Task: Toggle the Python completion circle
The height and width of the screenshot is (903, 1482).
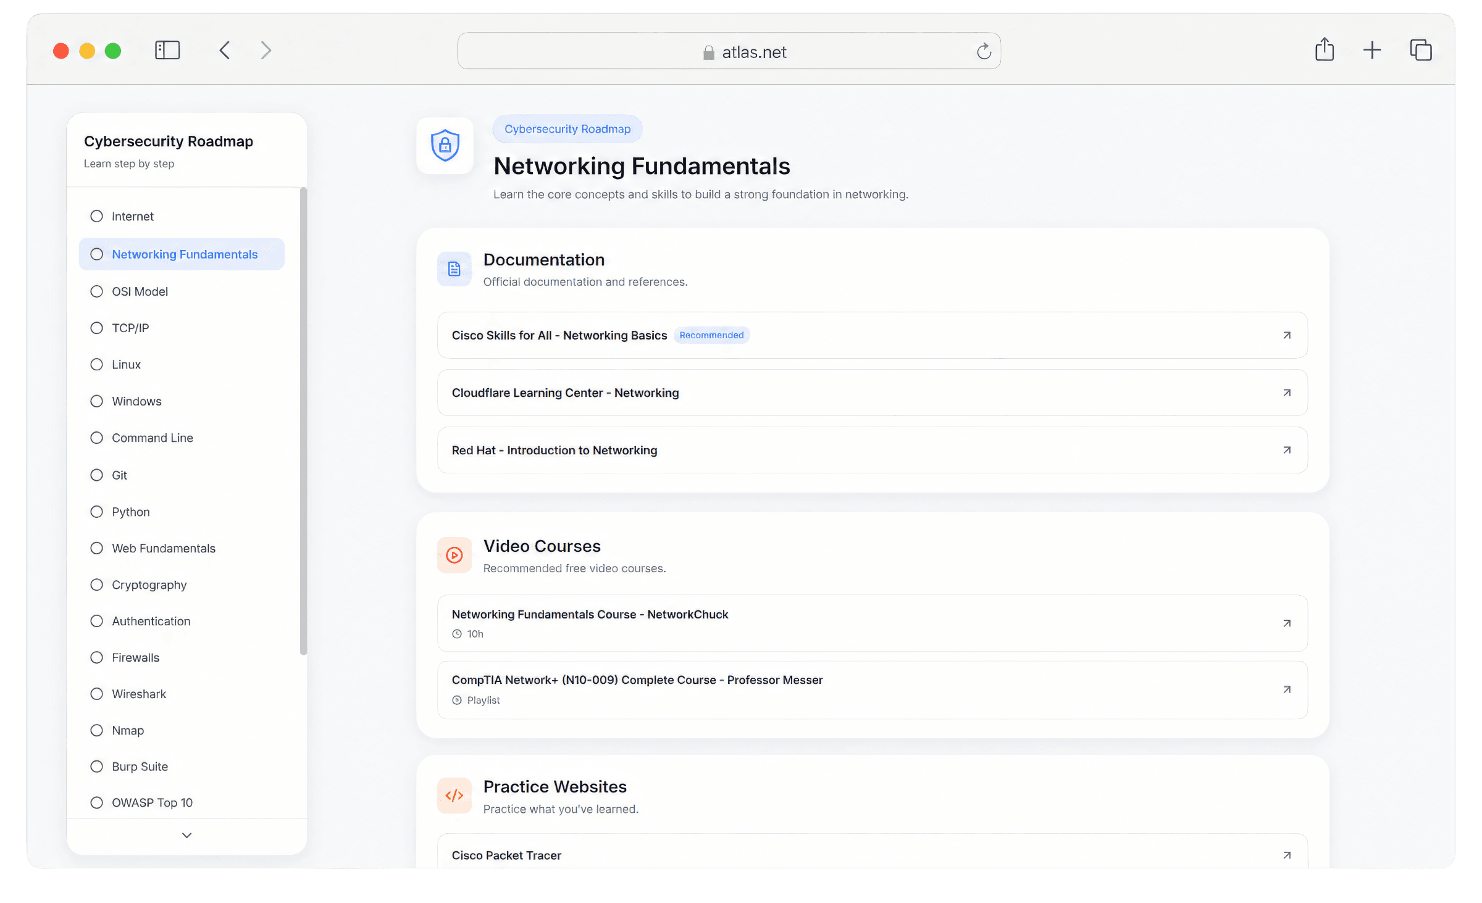Action: (x=96, y=512)
